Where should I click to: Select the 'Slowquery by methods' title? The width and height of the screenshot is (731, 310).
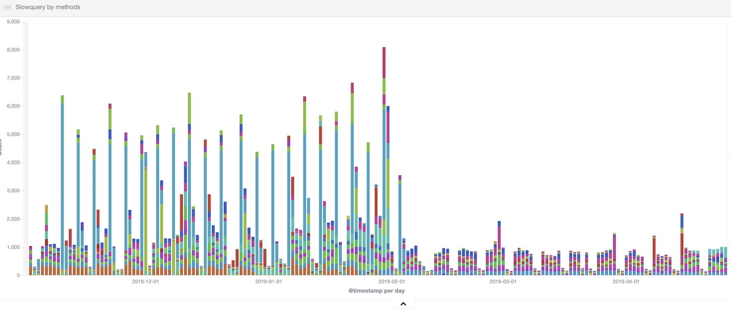(48, 7)
